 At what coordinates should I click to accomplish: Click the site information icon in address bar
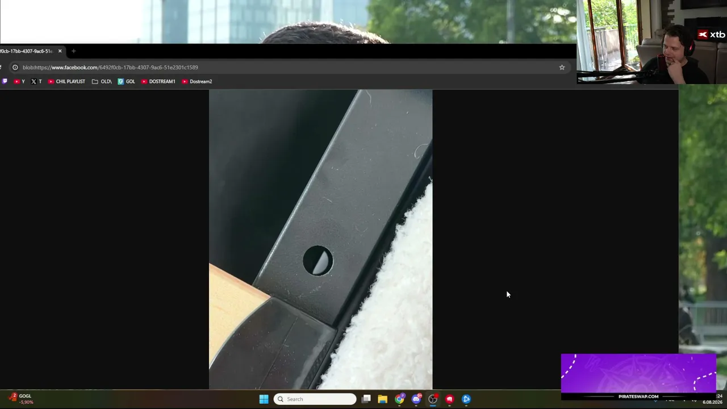point(15,67)
